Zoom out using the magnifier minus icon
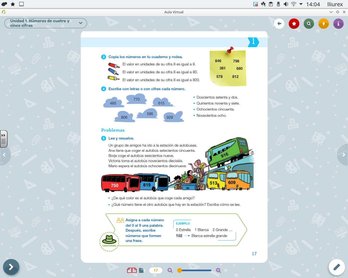The width and height of the screenshot is (348, 278). click(170, 270)
